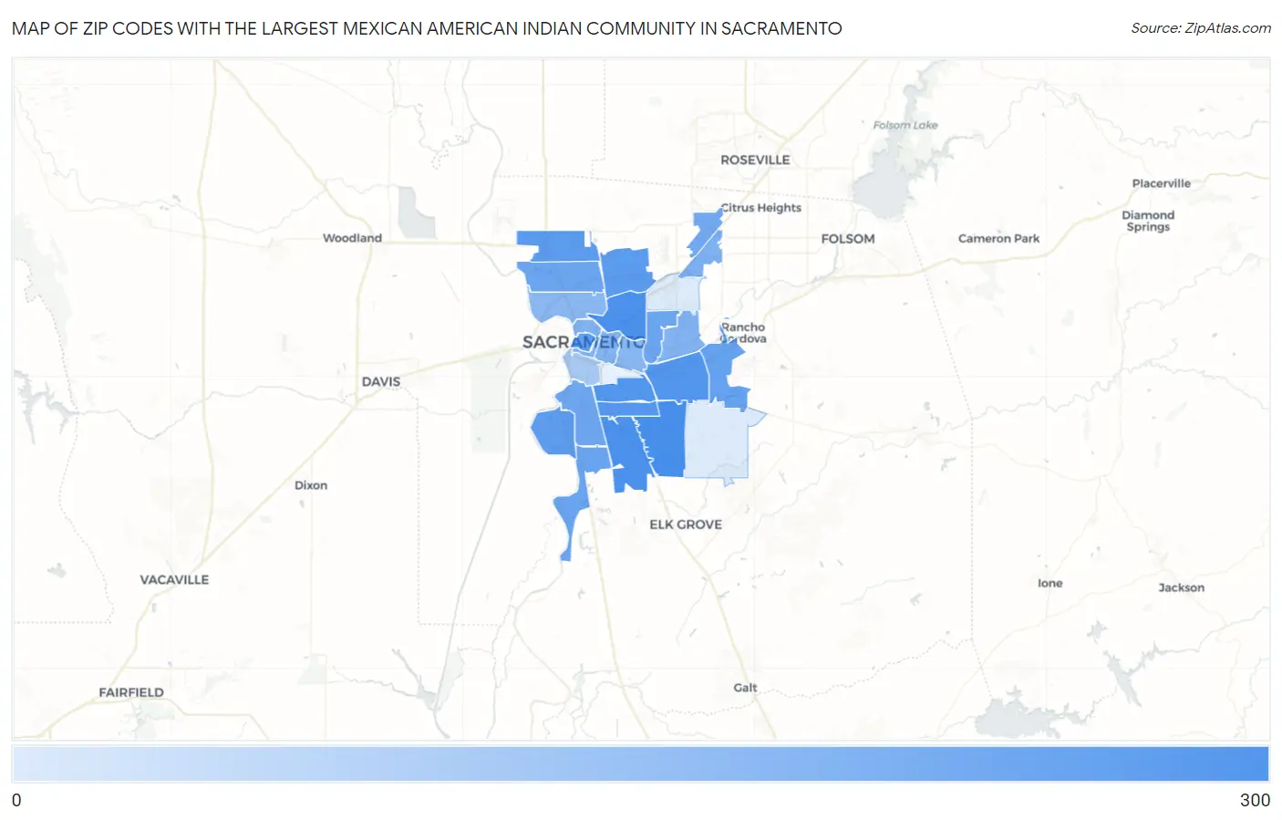Click the DAVIS city label
This screenshot has height=820, width=1282.
pos(381,381)
